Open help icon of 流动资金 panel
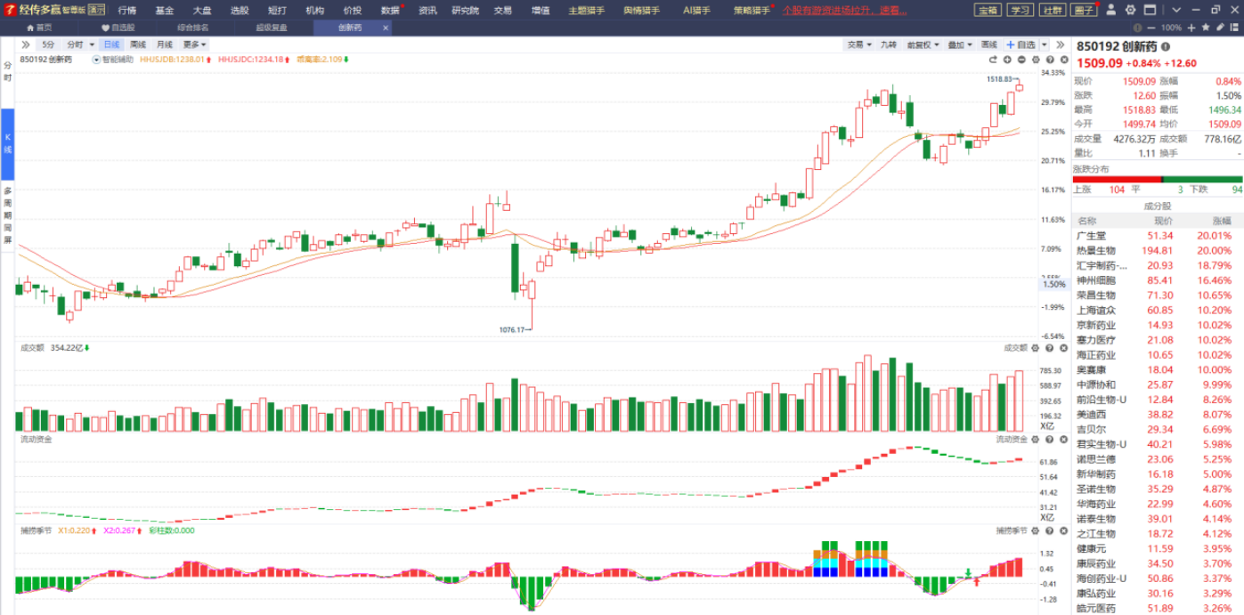Image resolution: width=1244 pixels, height=615 pixels. (1049, 439)
